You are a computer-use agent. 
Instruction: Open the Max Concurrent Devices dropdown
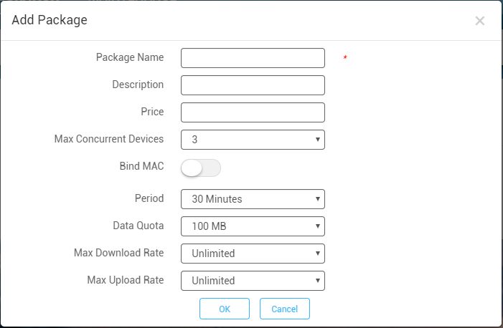(253, 140)
